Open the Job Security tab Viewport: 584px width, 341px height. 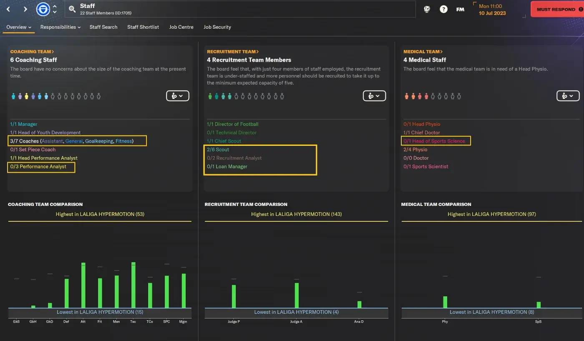(x=217, y=27)
